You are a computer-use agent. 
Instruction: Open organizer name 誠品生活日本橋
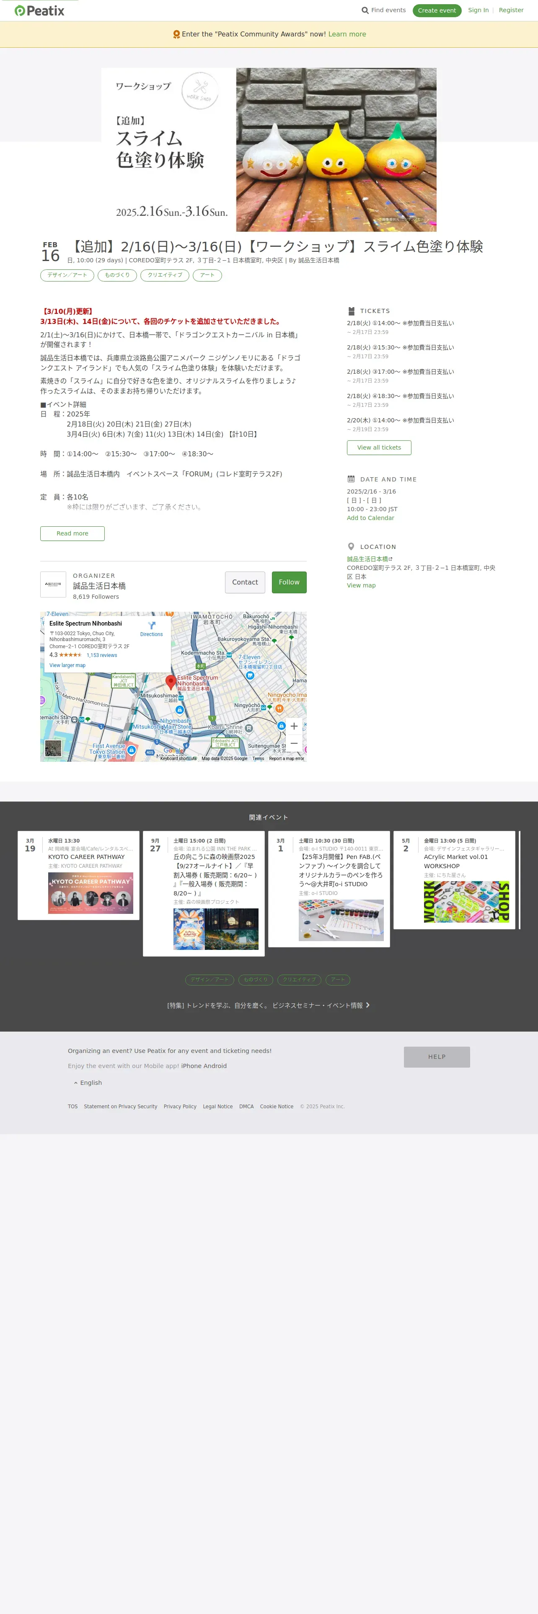(99, 586)
